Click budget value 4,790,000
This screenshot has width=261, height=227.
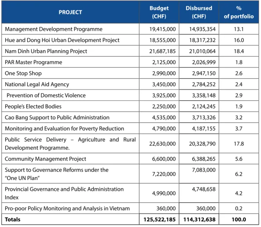click(x=164, y=129)
